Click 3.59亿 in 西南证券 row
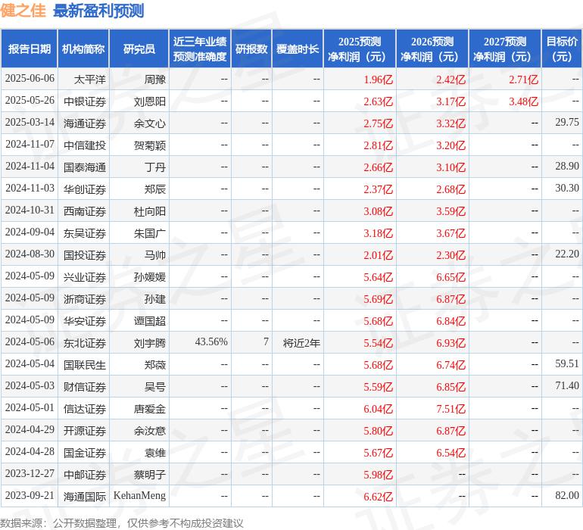 coord(450,211)
